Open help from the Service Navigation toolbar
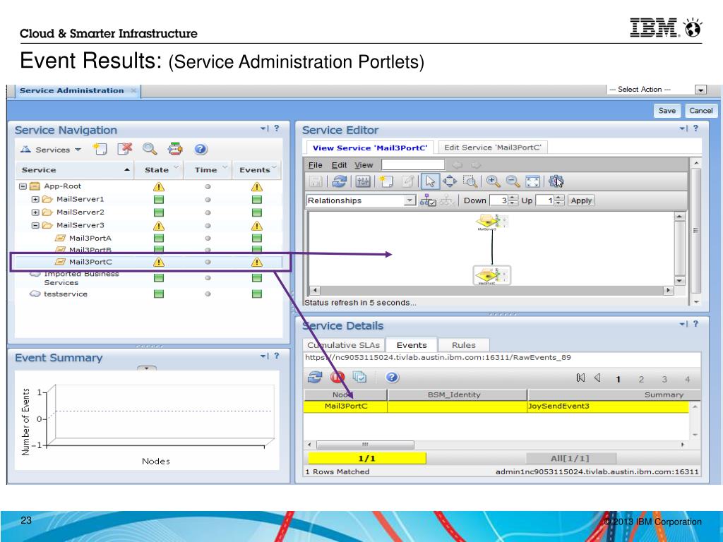 (201, 149)
